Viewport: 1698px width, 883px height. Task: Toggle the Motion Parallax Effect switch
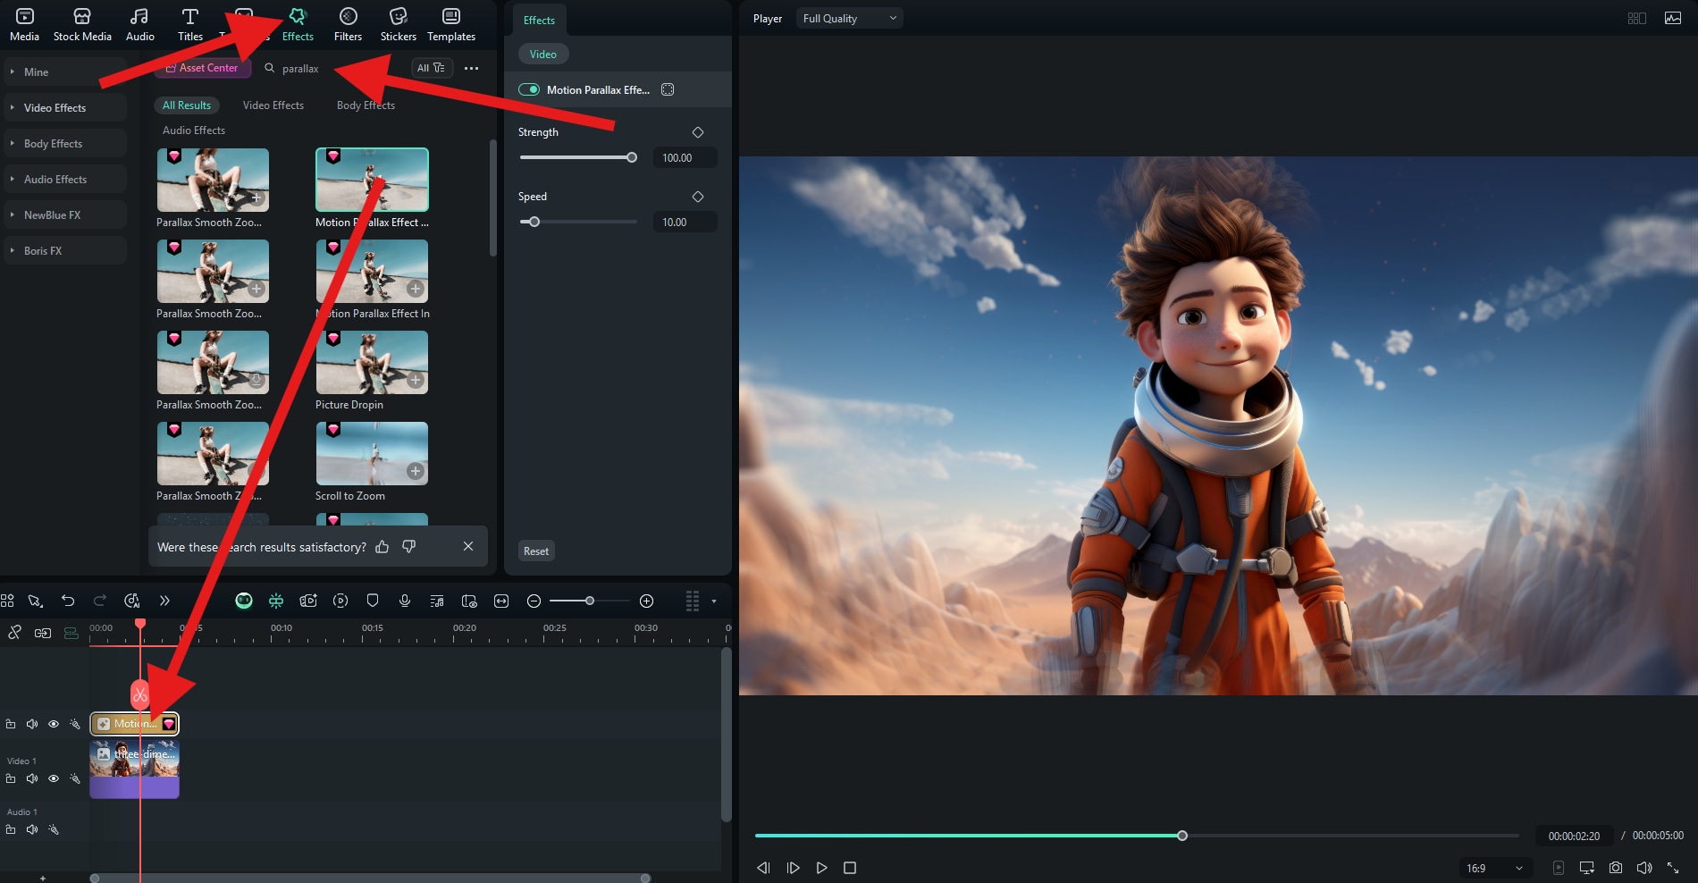click(529, 89)
